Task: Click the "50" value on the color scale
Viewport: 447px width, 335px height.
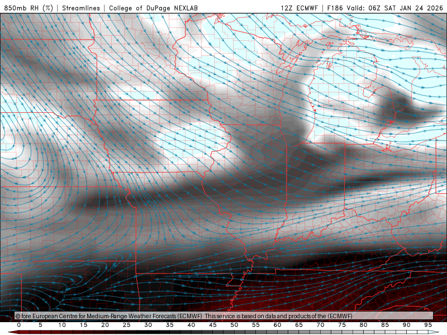Action: point(234,325)
